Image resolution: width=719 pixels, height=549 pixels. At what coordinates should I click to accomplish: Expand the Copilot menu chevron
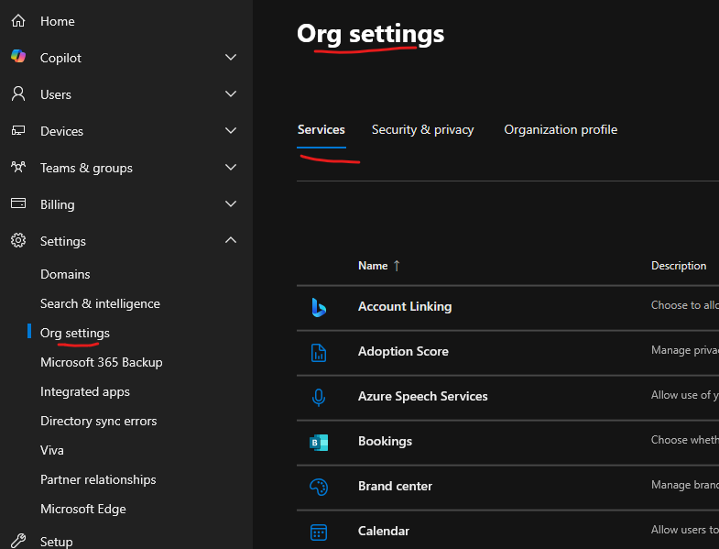point(231,58)
